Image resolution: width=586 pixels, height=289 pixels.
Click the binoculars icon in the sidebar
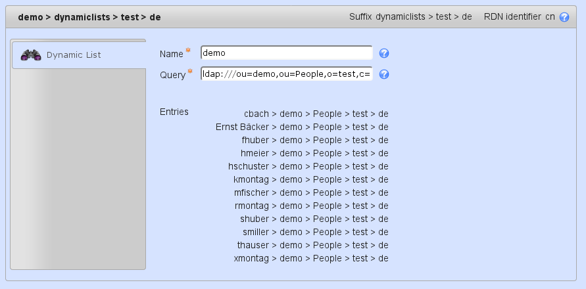[x=31, y=55]
